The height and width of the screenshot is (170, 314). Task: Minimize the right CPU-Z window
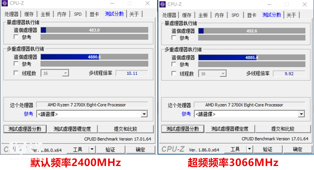pyautogui.click(x=269, y=4)
